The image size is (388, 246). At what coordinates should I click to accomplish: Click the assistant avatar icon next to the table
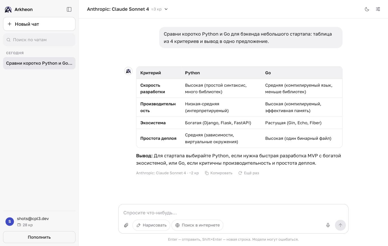[128, 71]
